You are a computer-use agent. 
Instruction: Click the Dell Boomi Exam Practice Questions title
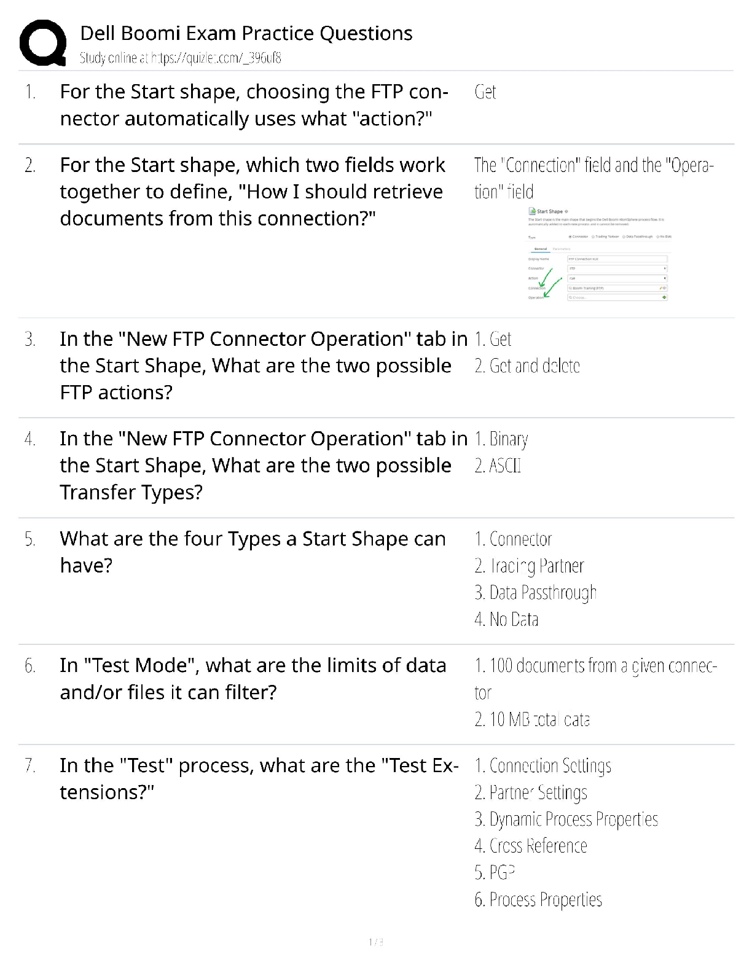pyautogui.click(x=246, y=33)
